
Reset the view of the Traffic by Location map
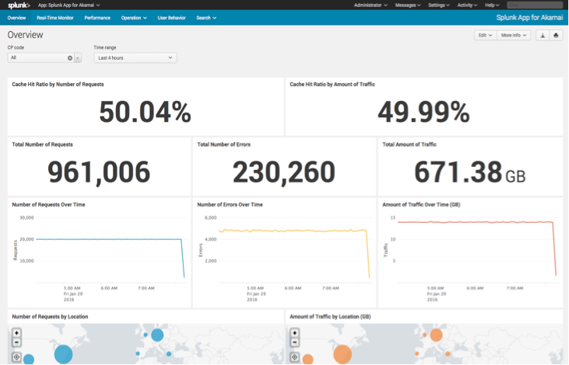click(295, 357)
